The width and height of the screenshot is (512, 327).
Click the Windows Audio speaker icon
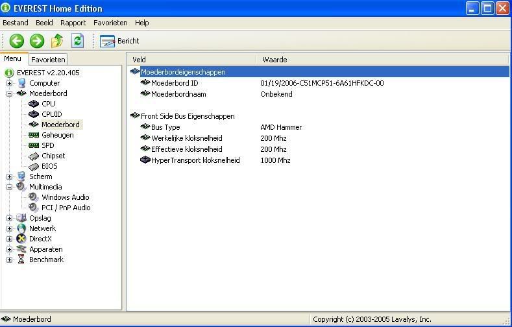coord(34,197)
